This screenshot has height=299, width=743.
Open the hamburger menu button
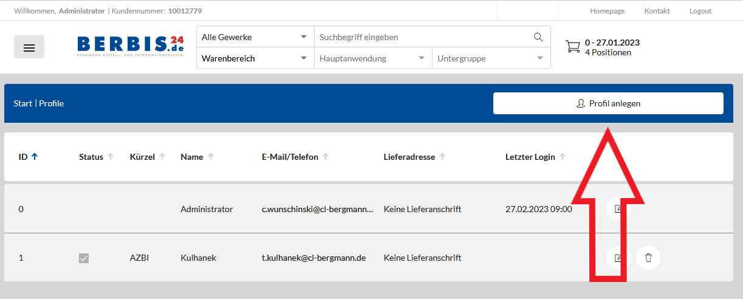click(x=29, y=47)
